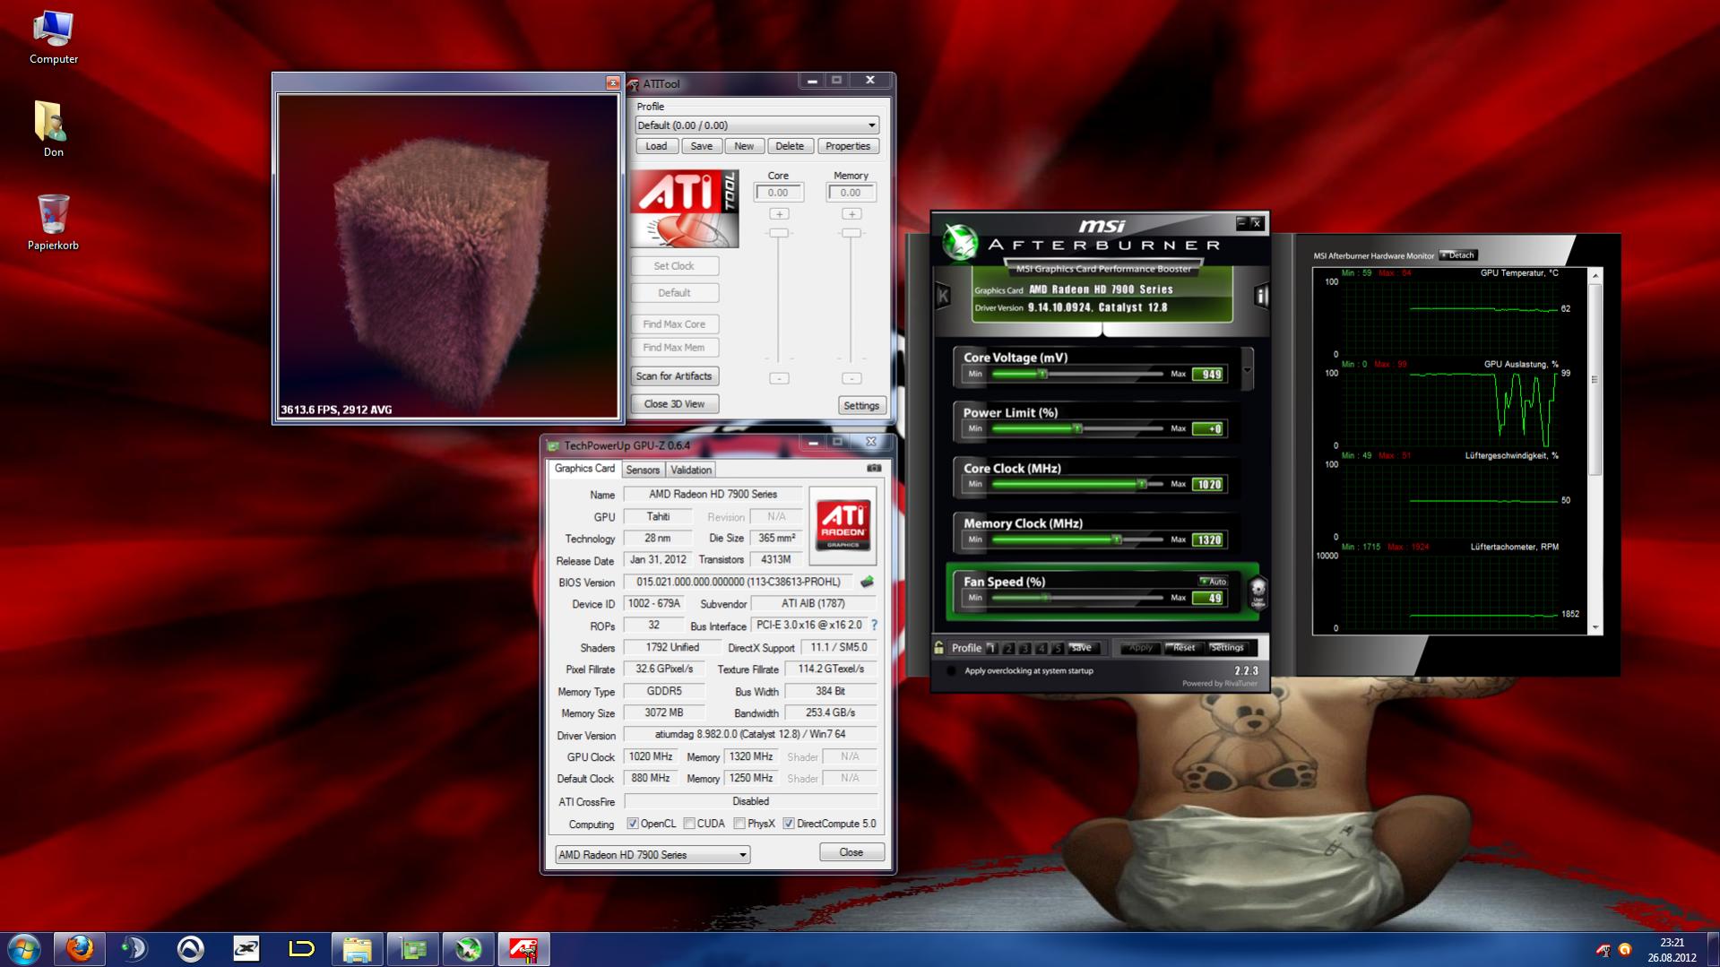
Task: Open the Don user folder icon
Action: click(x=53, y=128)
